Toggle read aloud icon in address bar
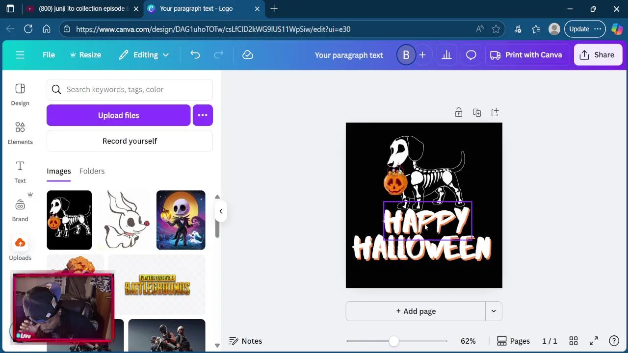 coord(479,29)
